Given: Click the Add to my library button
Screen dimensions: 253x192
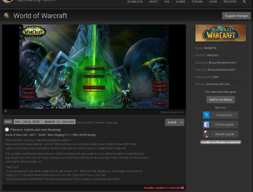Looking at the screenshot, I should click(x=220, y=99).
